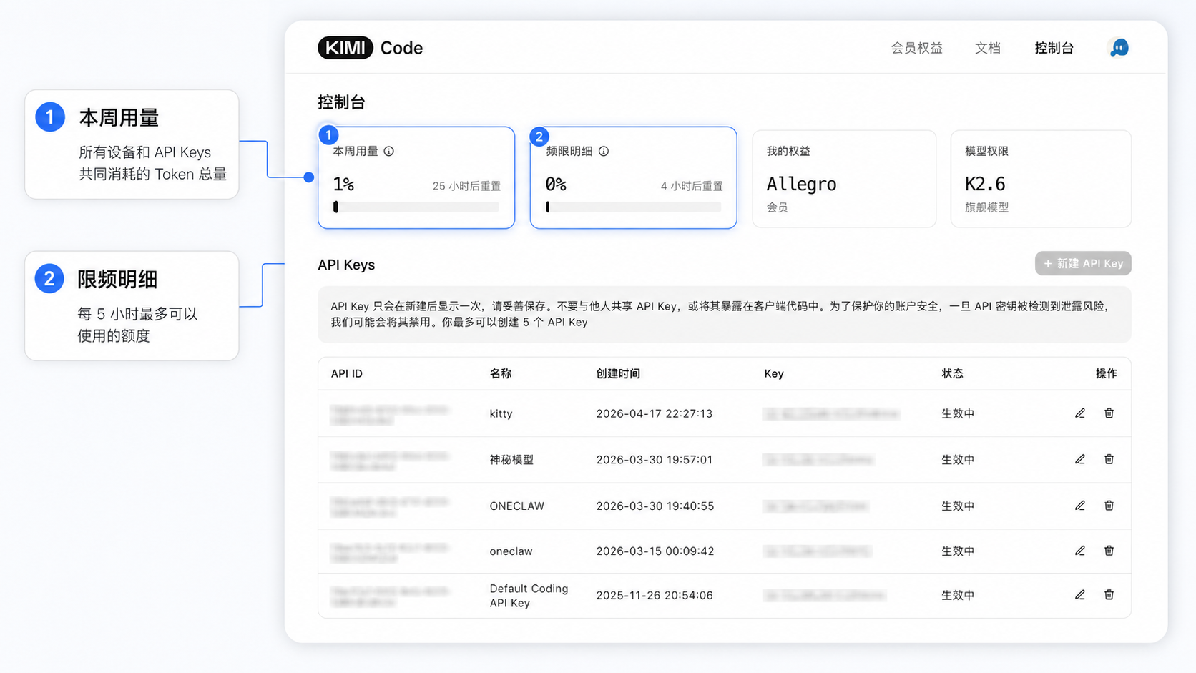Edit the Default Coding API Key
Viewport: 1196px width, 673px height.
1080,595
